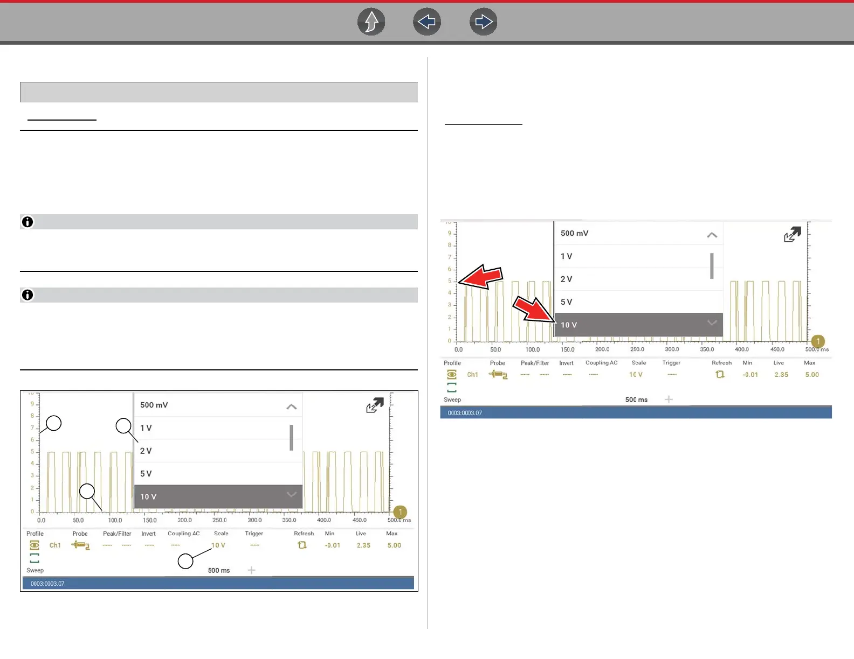Screen dimensions: 854x659
Task: Collapse scale list with up chevron in right figure
Action: click(x=712, y=235)
